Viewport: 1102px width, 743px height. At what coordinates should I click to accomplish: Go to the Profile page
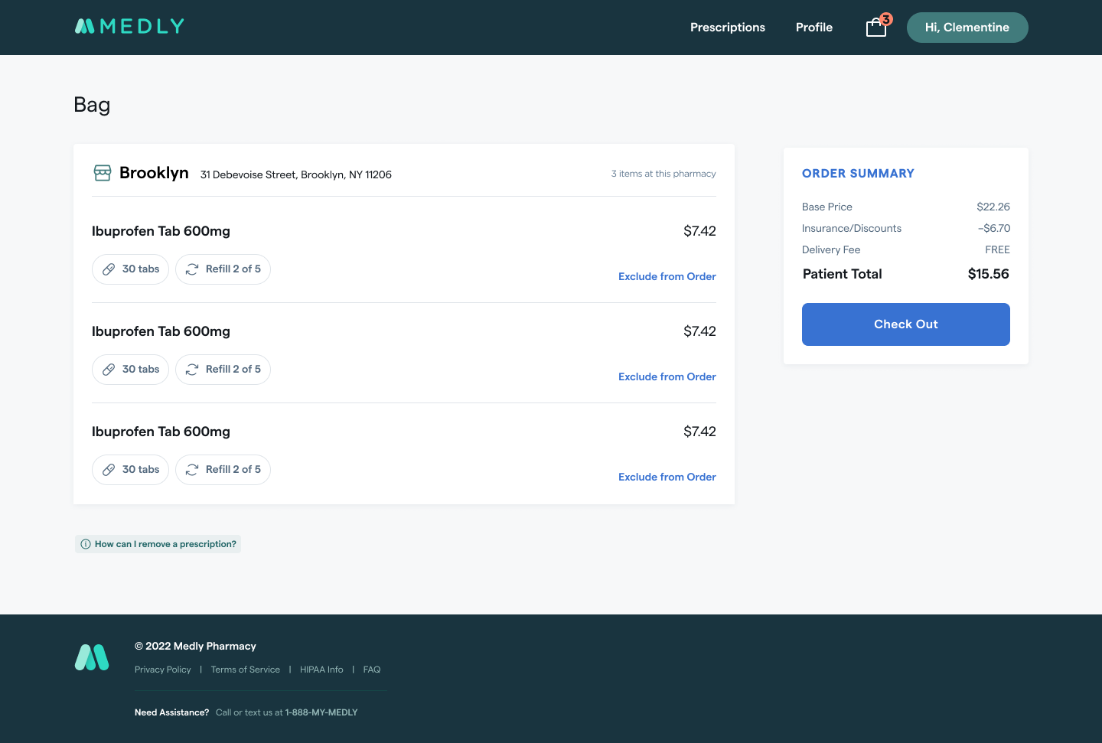point(813,28)
